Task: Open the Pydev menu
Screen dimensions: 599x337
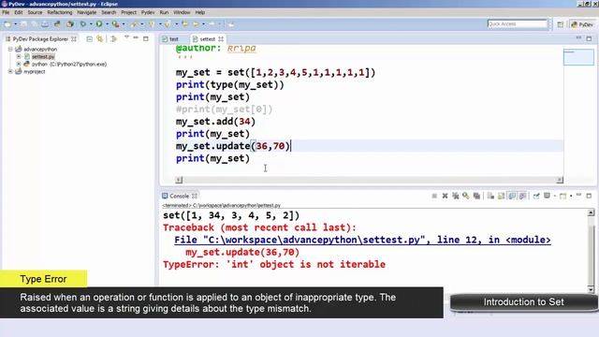Action: 148,12
